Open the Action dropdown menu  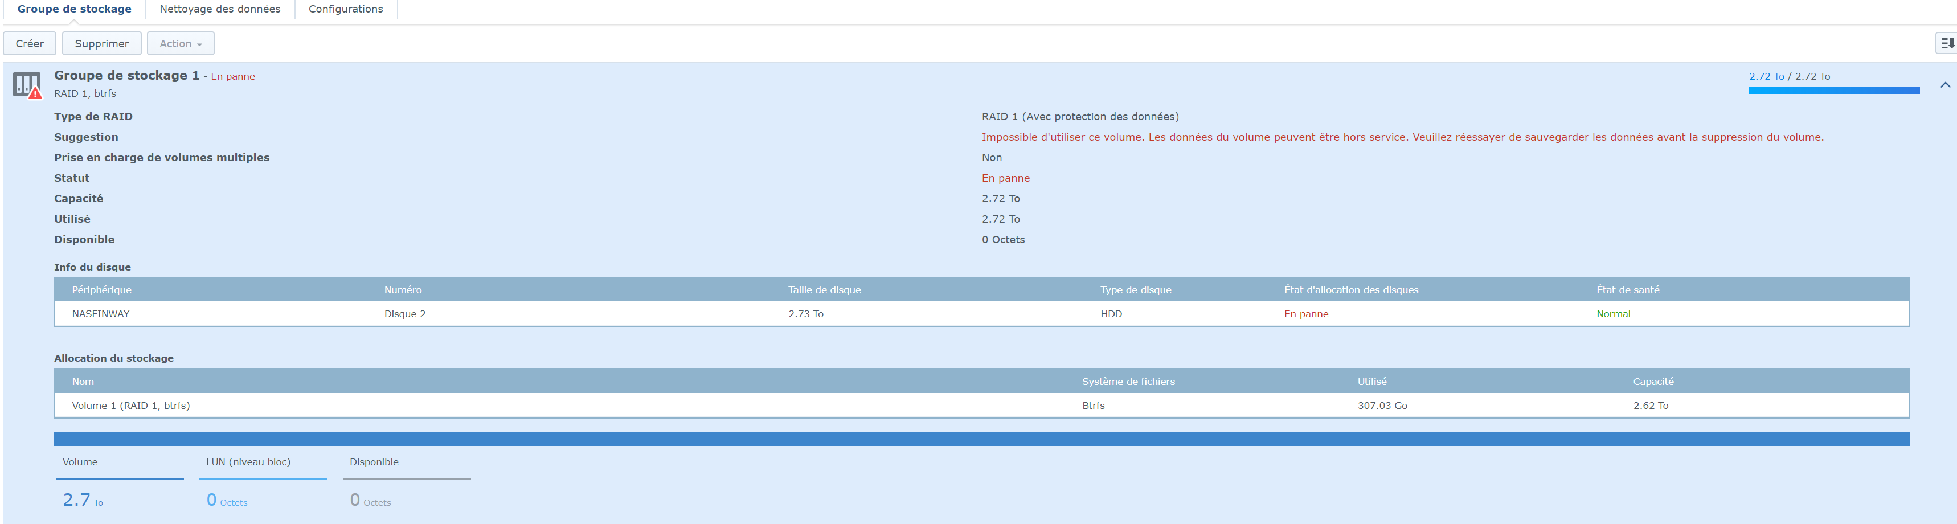(180, 43)
